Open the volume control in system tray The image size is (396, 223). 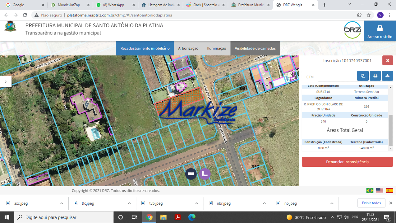tap(346, 217)
